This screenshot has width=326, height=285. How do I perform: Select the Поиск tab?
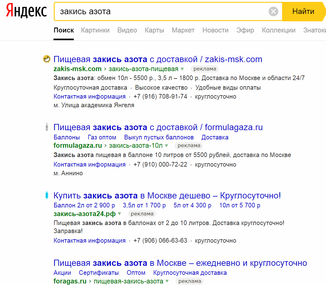(64, 30)
